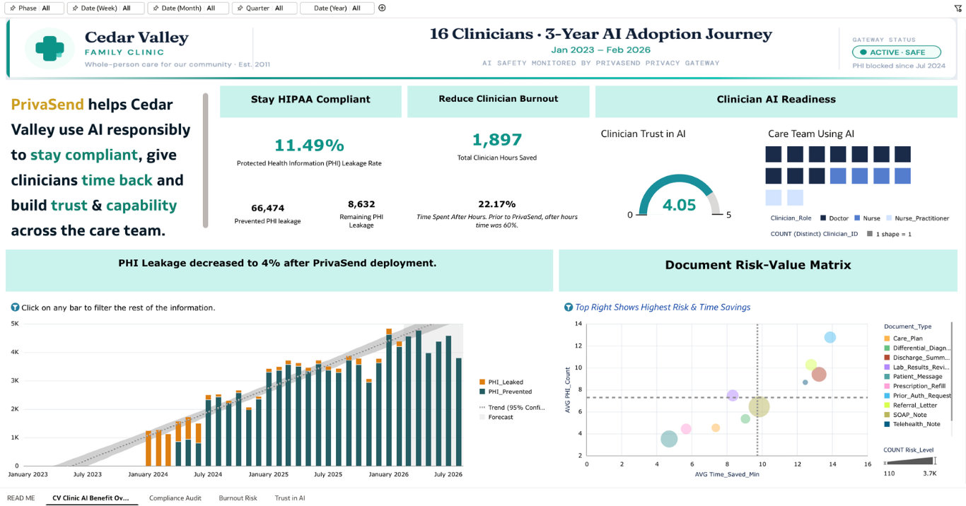Select the Discharge_Summary reddish bubble

[x=819, y=375]
